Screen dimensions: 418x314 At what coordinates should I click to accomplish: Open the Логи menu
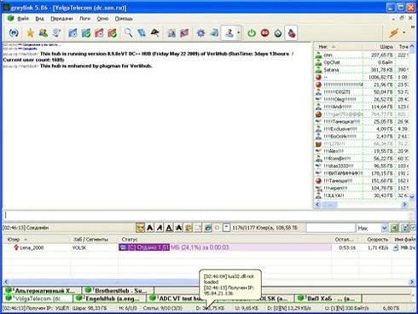pos(84,19)
